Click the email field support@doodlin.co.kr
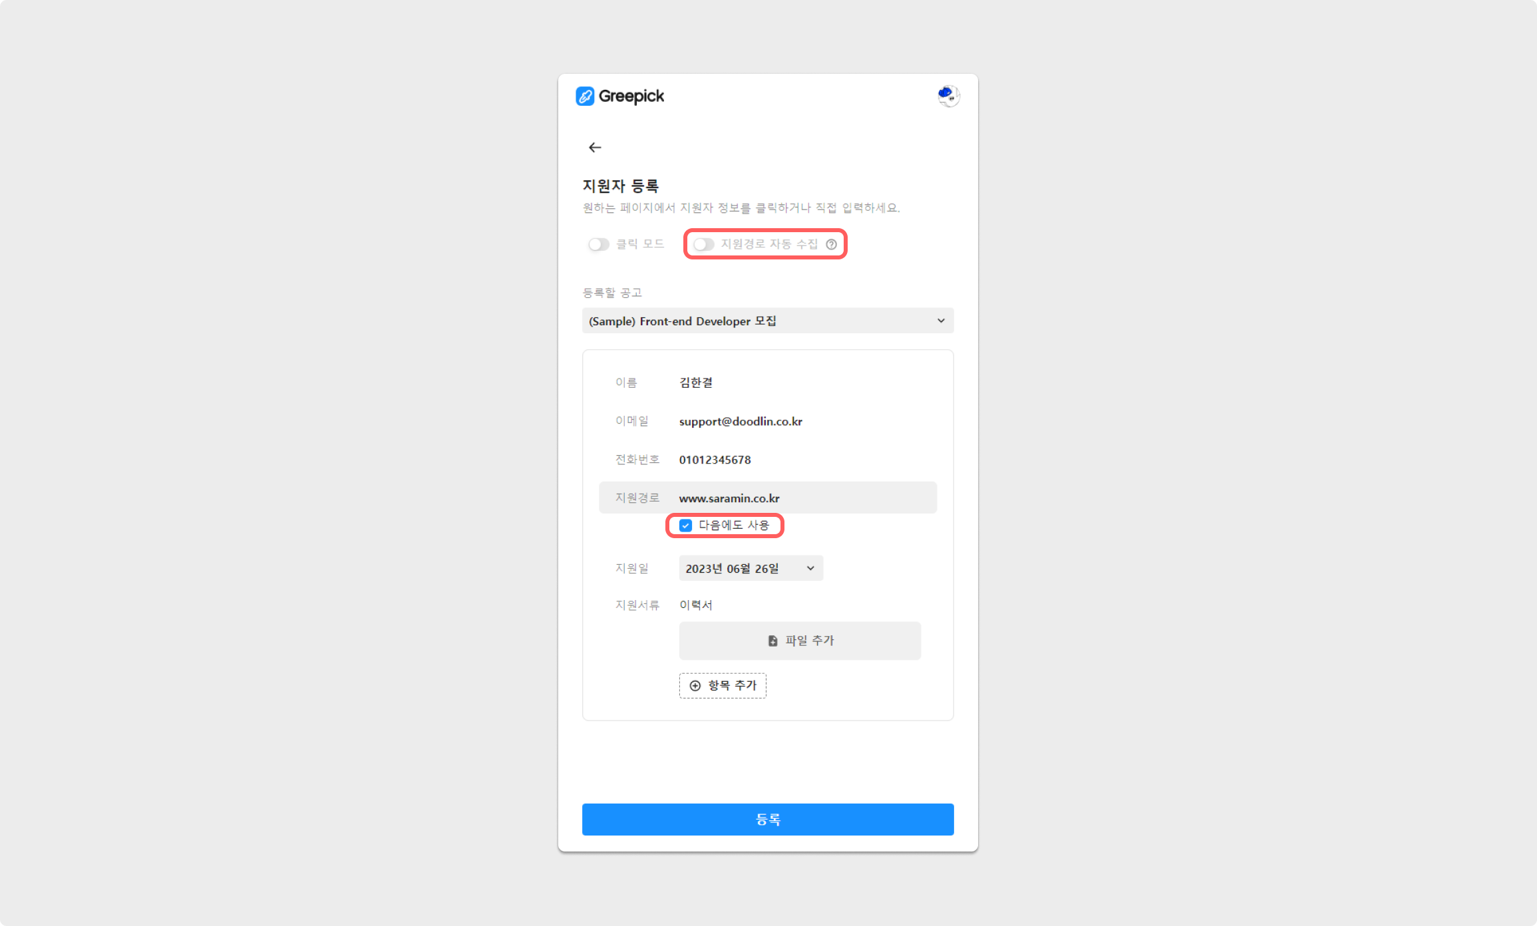The image size is (1537, 926). click(741, 421)
